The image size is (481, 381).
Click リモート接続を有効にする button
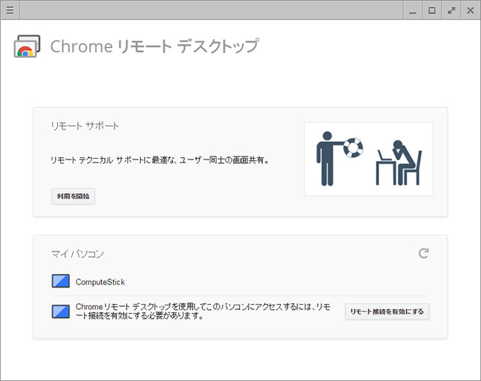387,311
